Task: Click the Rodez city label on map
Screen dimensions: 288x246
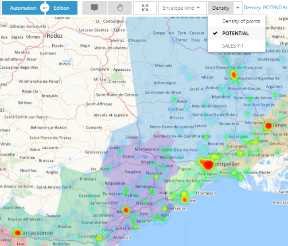Action: click(54, 37)
